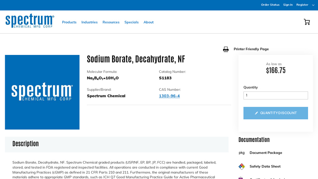Click the printer icon
The height and width of the screenshot is (179, 318).
226,49
